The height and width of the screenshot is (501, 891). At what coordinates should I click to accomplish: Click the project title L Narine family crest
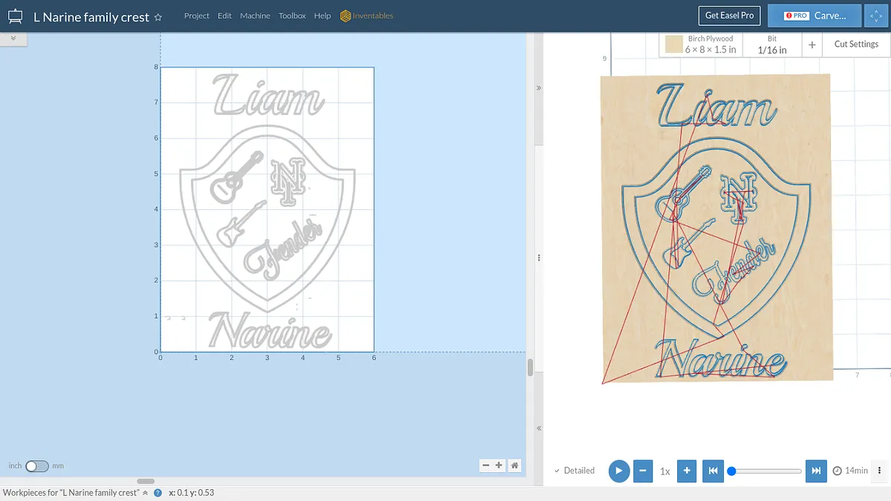91,17
